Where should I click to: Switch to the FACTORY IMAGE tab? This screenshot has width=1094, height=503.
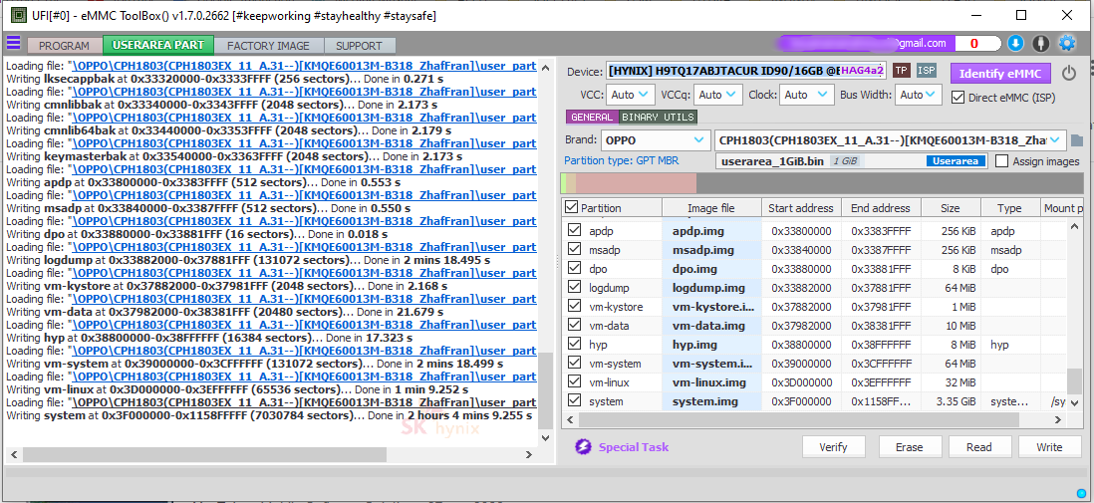(269, 46)
